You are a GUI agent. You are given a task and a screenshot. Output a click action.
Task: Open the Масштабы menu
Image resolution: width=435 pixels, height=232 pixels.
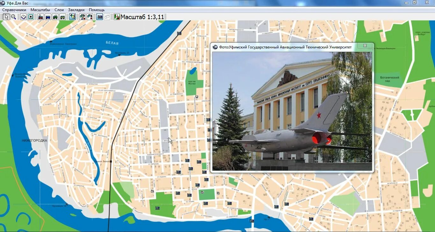[x=40, y=10]
